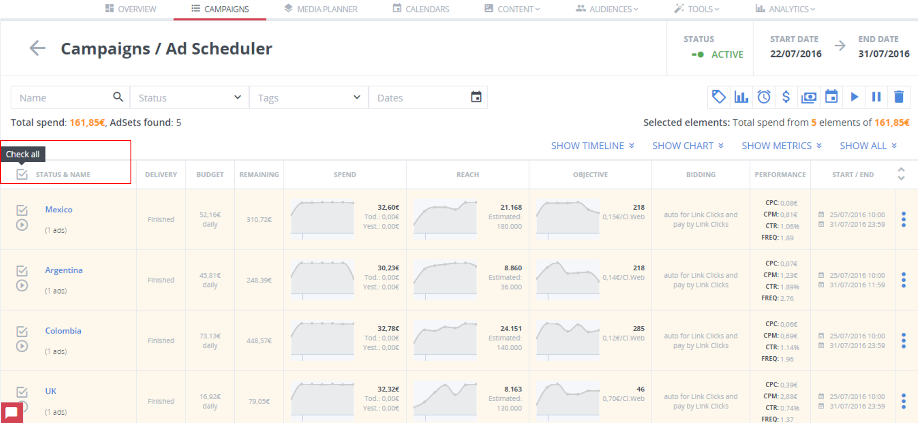Click the UK reach sparkline chart

pyautogui.click(x=445, y=401)
